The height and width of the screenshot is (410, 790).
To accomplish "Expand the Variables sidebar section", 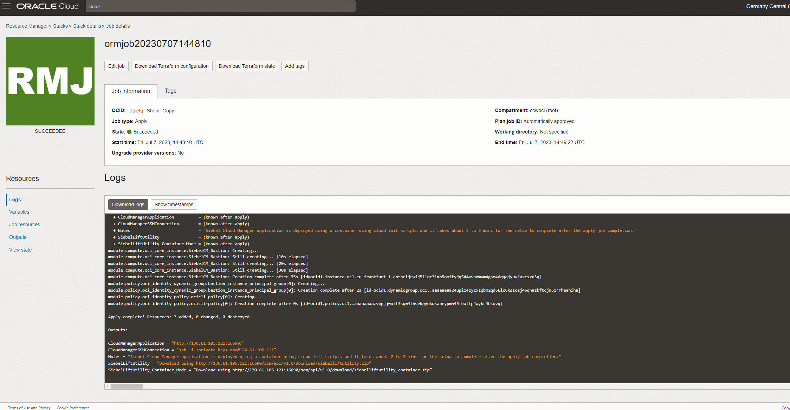I will tap(19, 211).
